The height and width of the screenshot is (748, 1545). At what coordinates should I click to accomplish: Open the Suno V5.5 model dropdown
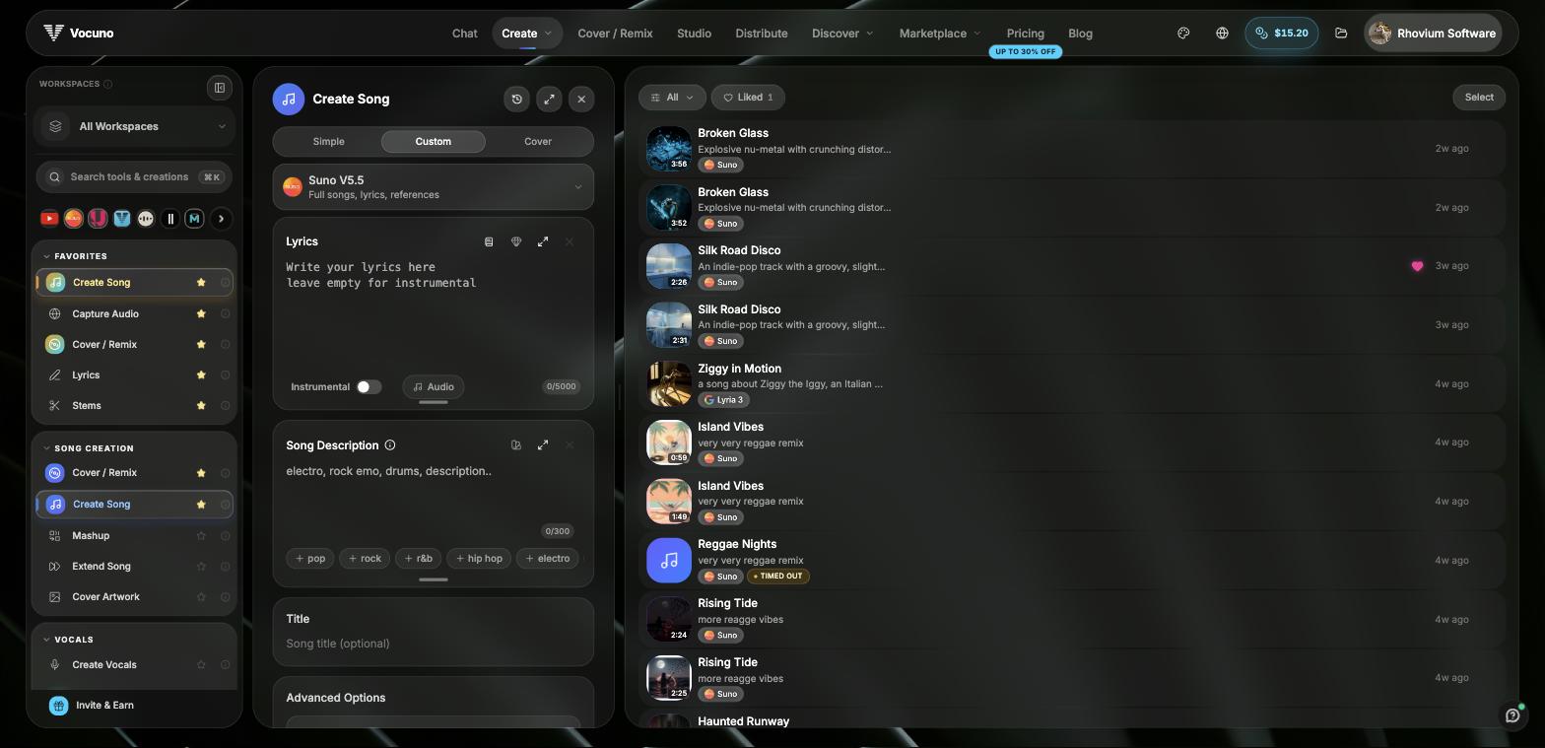[434, 187]
